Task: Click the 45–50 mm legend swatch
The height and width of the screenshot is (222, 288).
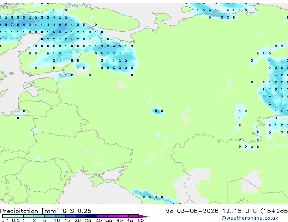Action: point(134,216)
